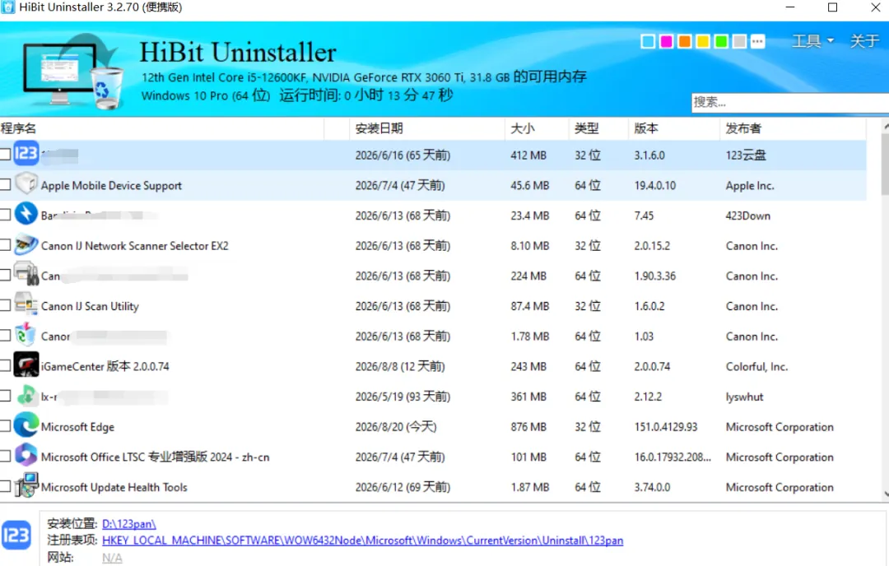Check Canon IJ Network Scanner Selector EX2 box
889x566 pixels.
pyautogui.click(x=5, y=245)
